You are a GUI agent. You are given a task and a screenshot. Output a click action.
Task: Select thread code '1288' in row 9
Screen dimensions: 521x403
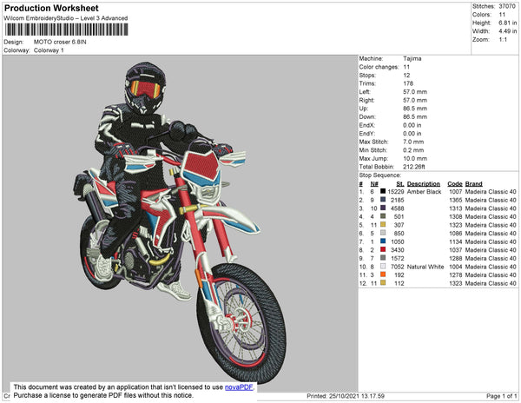[x=456, y=258]
